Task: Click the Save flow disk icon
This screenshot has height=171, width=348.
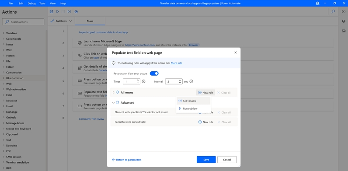Action: point(52,11)
